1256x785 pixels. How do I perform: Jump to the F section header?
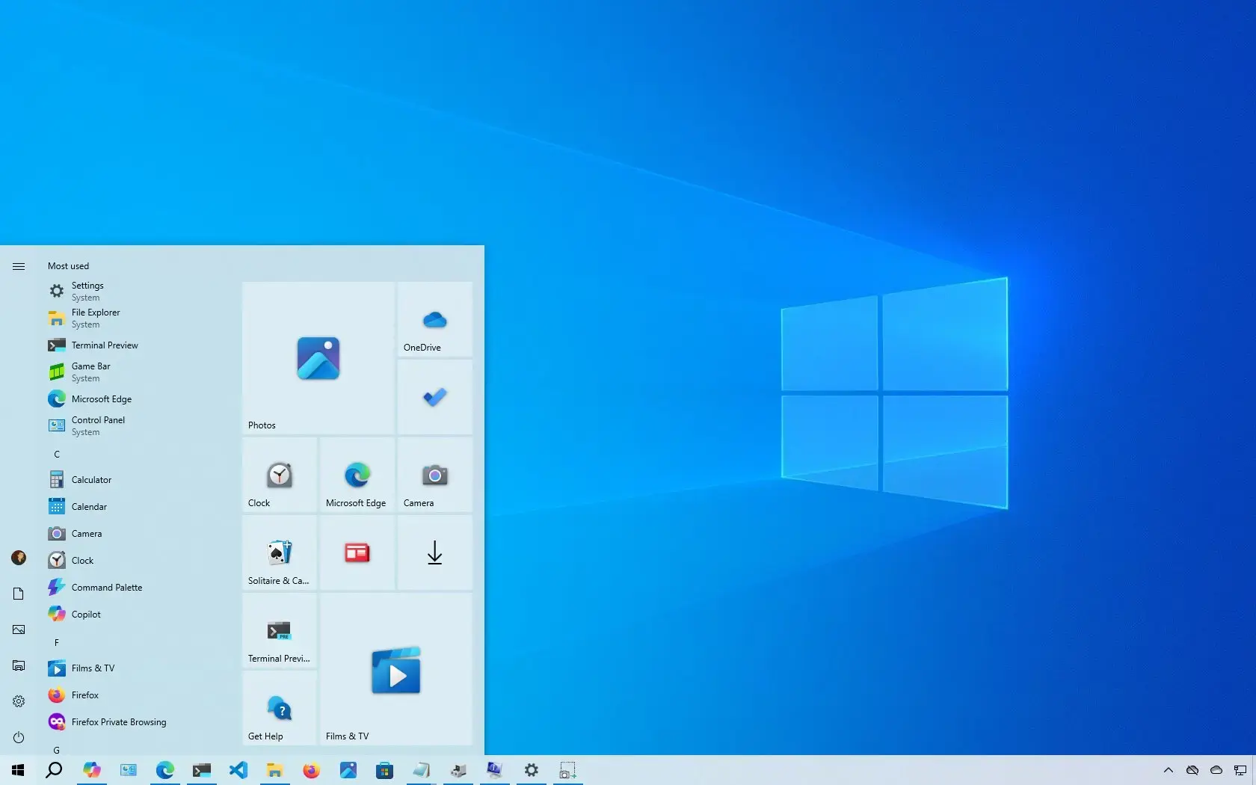tap(56, 642)
